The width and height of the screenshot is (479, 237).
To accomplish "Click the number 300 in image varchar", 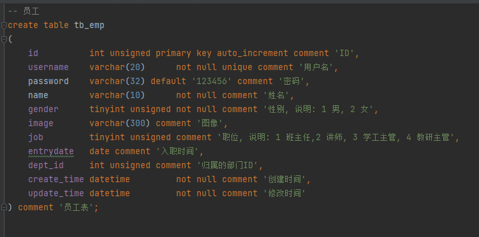I will tap(138, 124).
